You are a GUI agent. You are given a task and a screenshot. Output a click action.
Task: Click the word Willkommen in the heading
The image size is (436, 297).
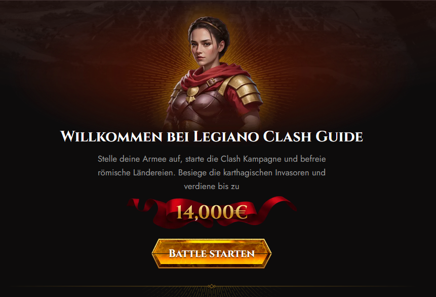coord(111,136)
